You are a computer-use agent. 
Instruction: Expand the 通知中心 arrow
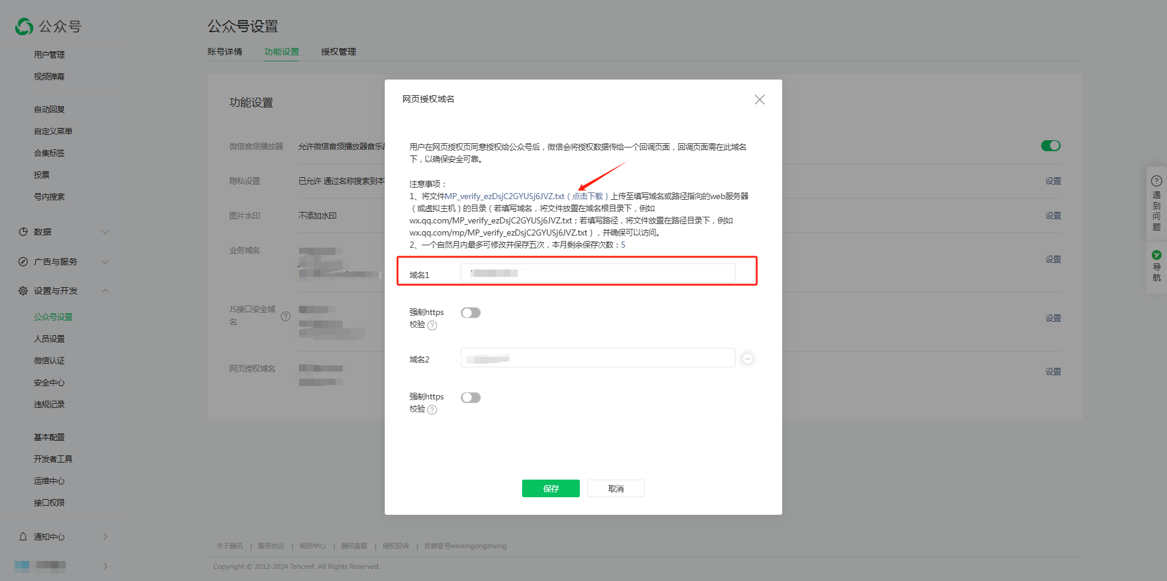(105, 537)
